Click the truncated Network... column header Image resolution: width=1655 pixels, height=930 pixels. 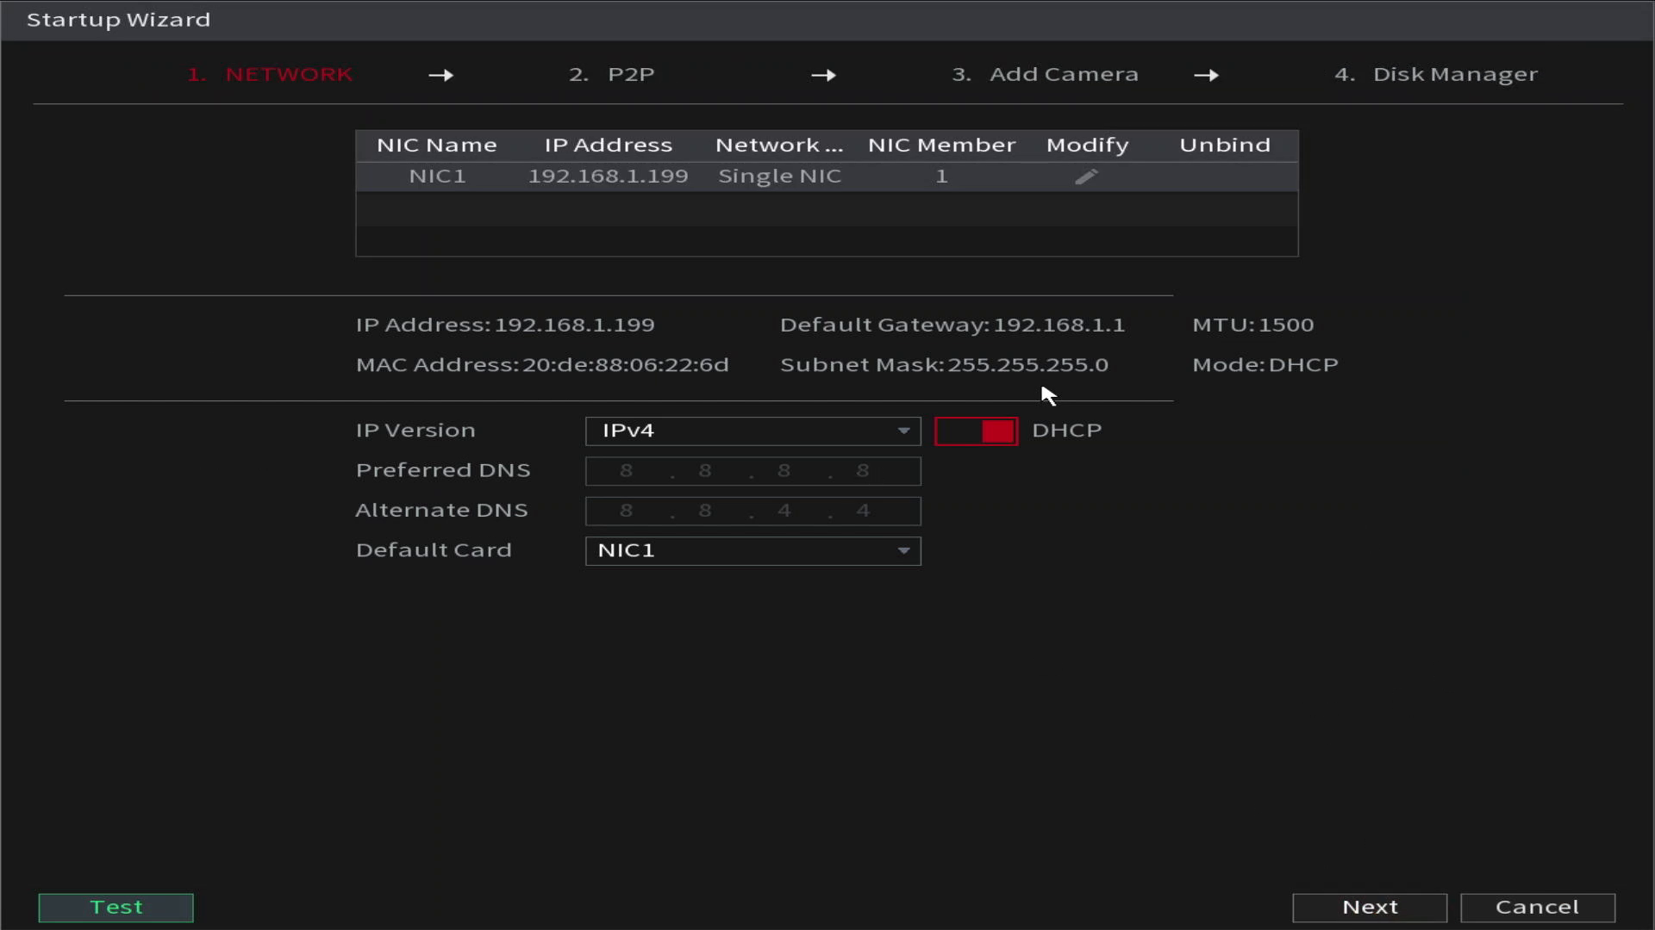tap(779, 146)
